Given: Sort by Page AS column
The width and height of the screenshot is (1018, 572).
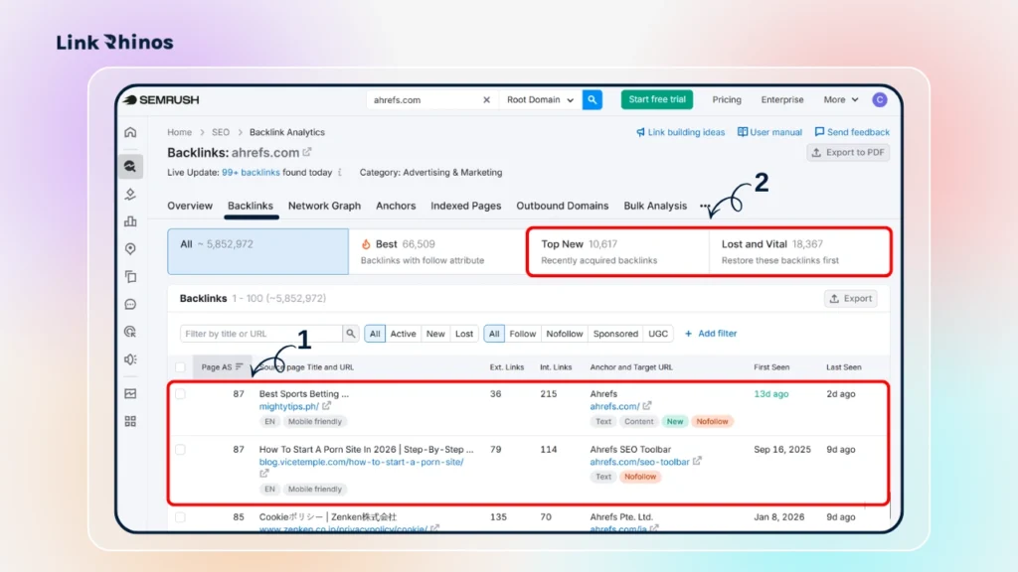Looking at the screenshot, I should [x=222, y=367].
